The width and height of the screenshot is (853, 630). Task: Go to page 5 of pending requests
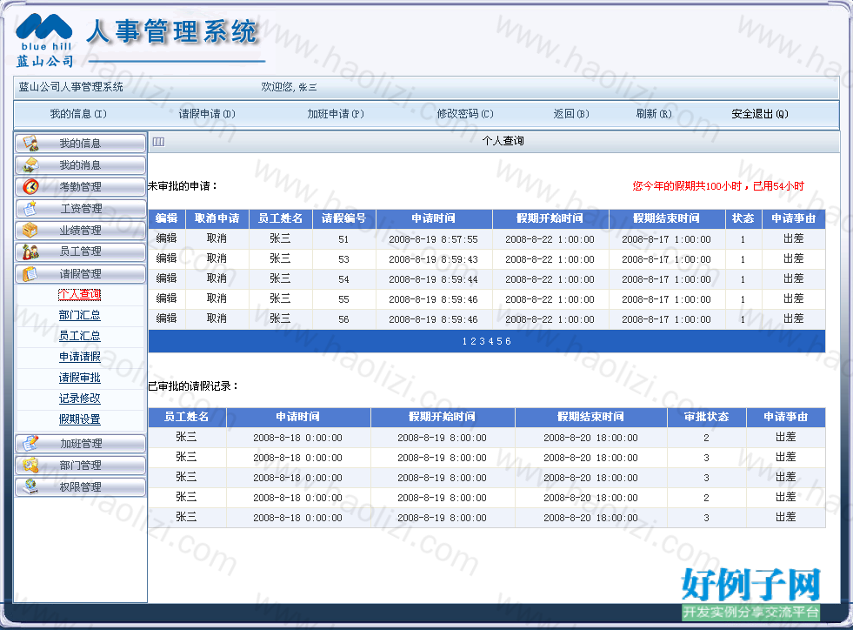point(499,341)
